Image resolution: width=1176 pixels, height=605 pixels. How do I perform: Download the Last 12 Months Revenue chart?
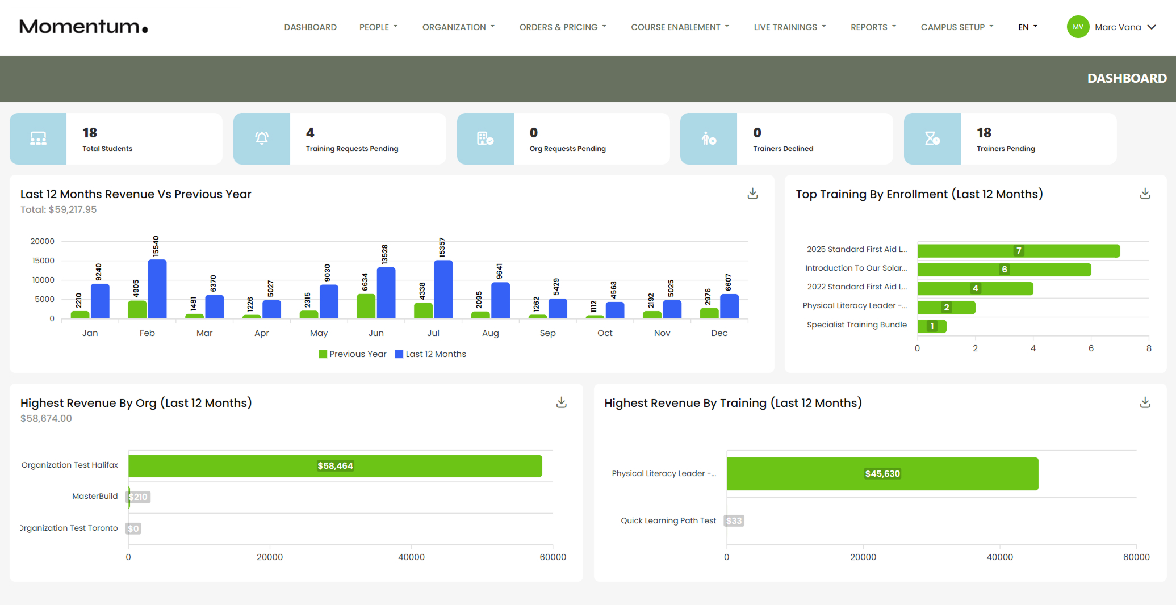coord(752,194)
